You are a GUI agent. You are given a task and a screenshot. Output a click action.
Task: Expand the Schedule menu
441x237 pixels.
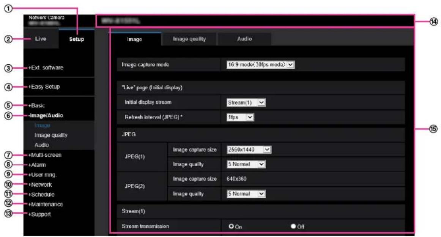[x=41, y=194]
